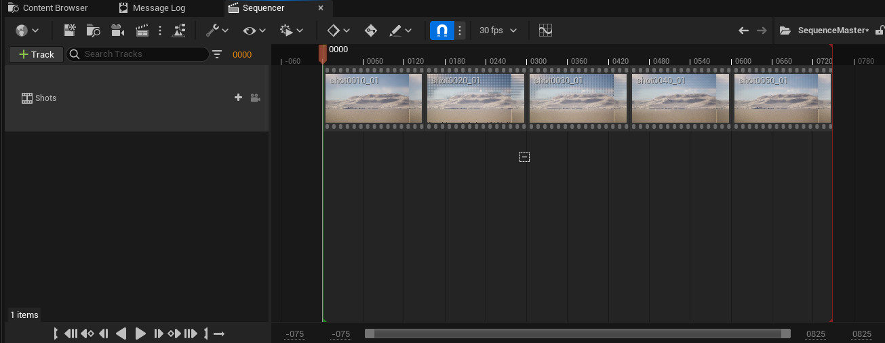The image size is (885, 343).
Task: Jump to the sequence start
Action: click(x=71, y=334)
